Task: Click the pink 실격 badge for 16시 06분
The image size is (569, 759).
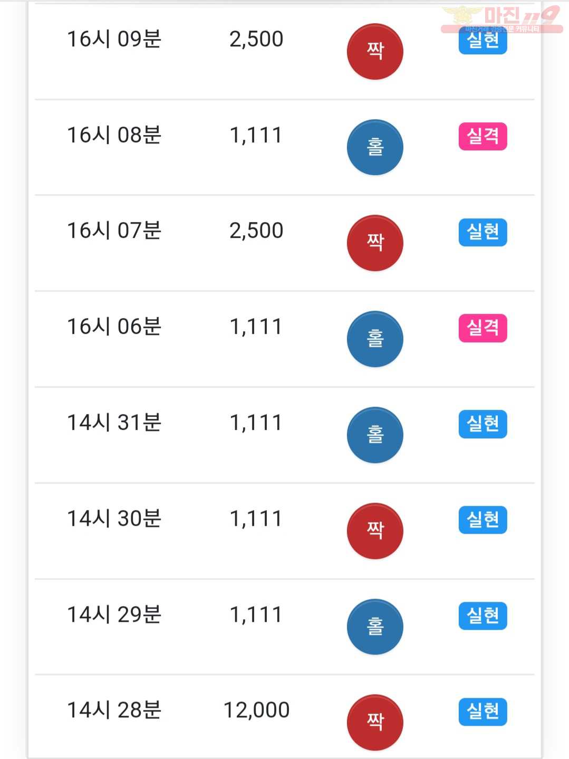Action: point(483,328)
